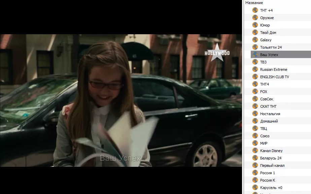Select ТВЦ from the channel list
This screenshot has width=311, height=194.
point(264,129)
